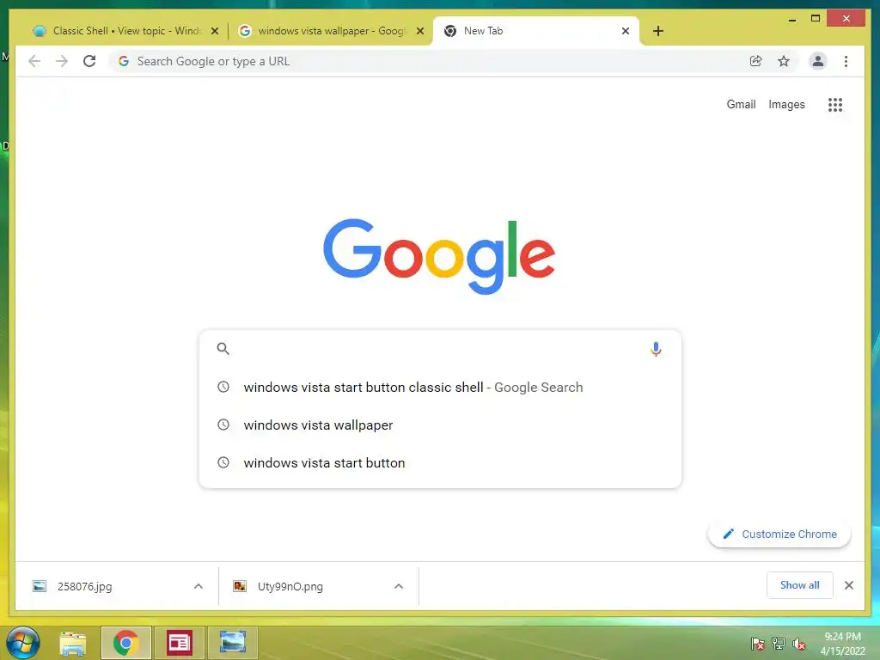Select the New Tab tab
880x660 pixels.
(536, 31)
